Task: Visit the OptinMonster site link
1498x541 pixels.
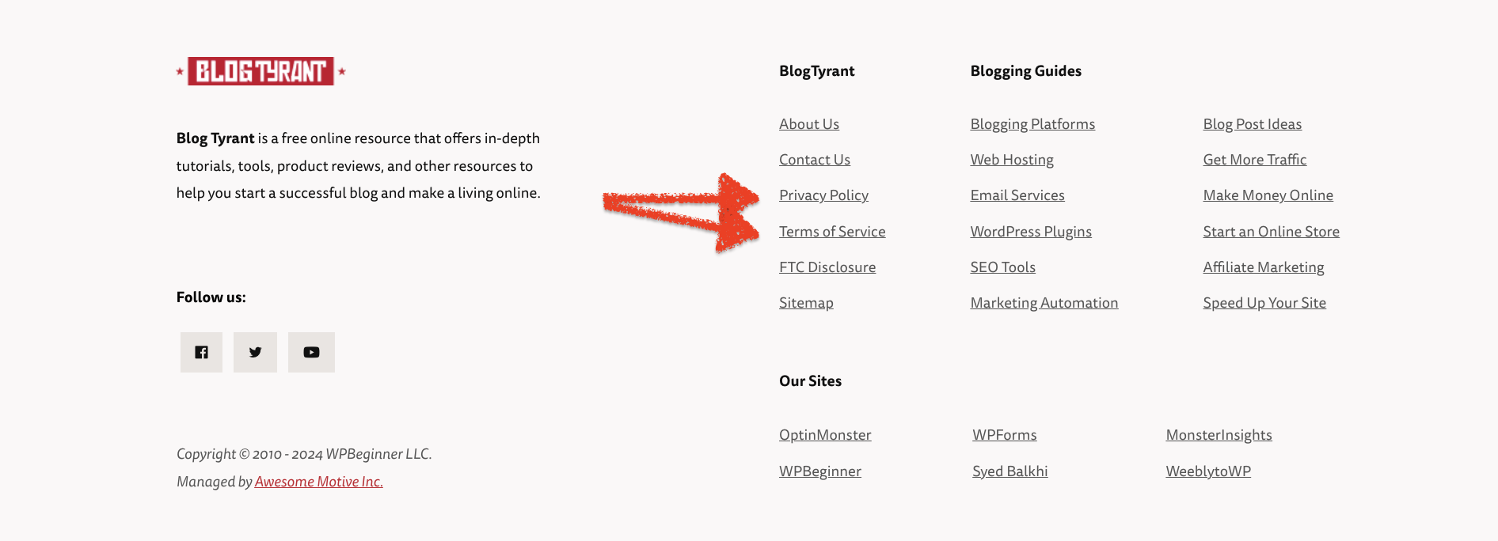Action: point(825,435)
